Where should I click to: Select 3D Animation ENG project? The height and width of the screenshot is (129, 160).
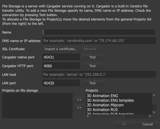pyautogui.click(x=102, y=96)
